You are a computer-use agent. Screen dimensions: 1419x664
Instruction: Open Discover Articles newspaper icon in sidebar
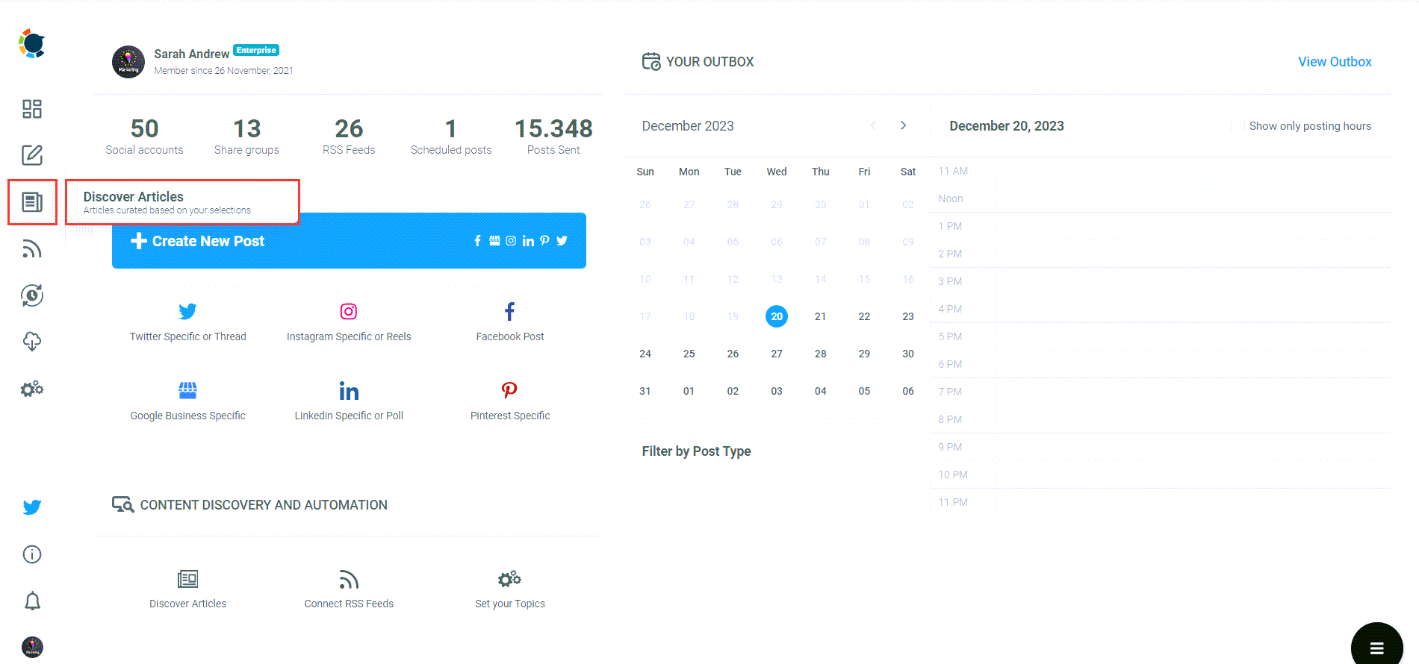[32, 201]
